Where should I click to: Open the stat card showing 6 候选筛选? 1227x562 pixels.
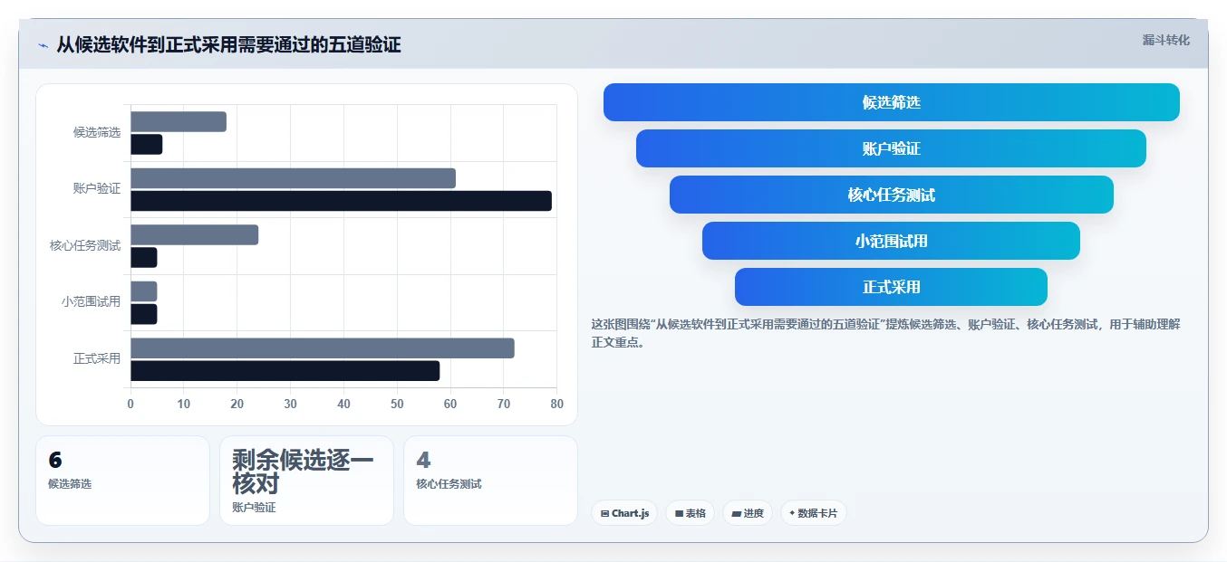122,481
